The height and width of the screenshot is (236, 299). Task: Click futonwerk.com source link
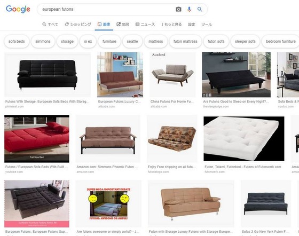click(x=215, y=172)
